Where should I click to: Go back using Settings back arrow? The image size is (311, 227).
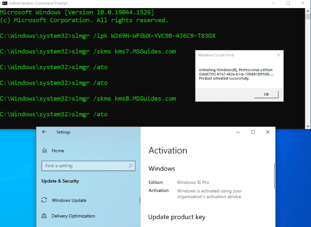44,132
